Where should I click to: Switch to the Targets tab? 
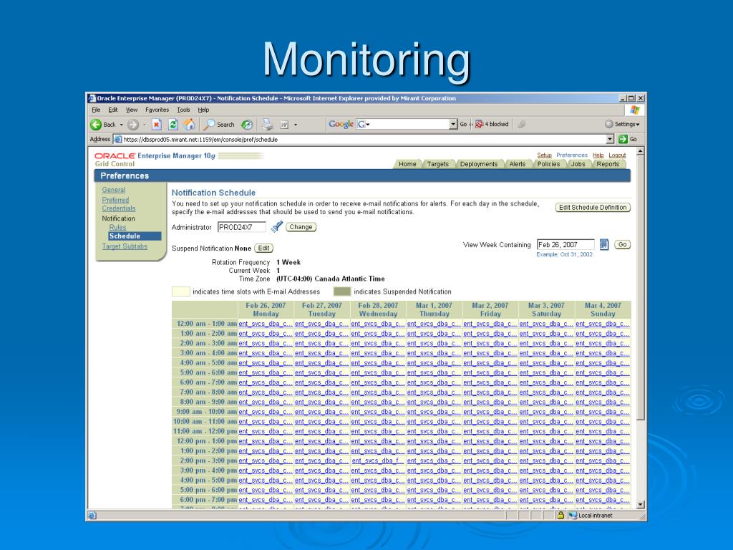point(437,164)
